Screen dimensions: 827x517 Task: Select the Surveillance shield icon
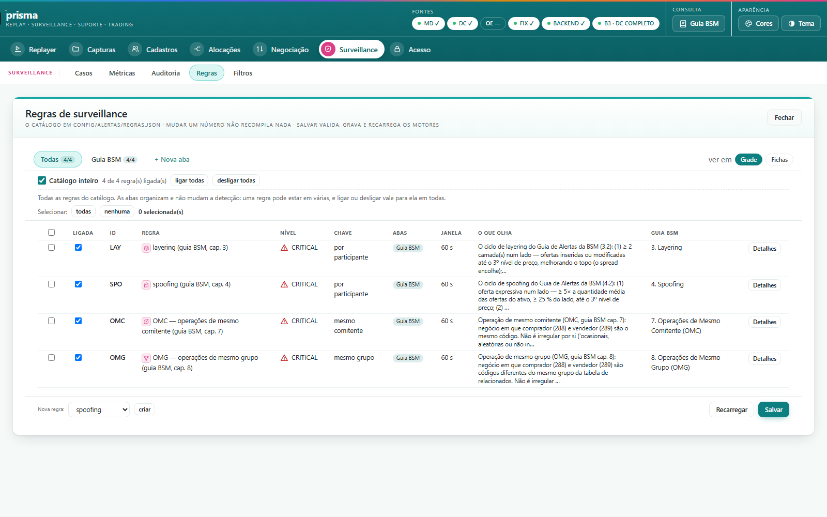pyautogui.click(x=328, y=49)
